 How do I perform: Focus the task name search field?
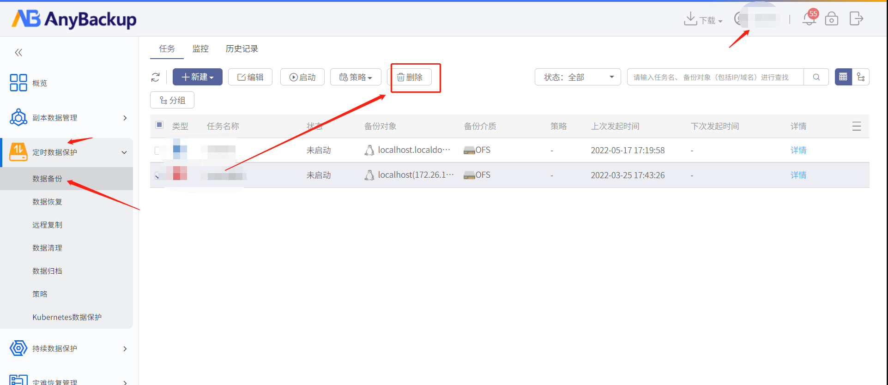click(x=715, y=77)
